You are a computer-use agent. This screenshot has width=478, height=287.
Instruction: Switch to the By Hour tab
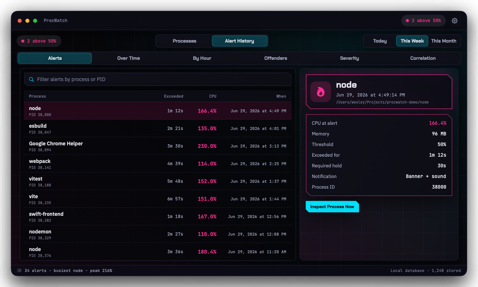202,58
